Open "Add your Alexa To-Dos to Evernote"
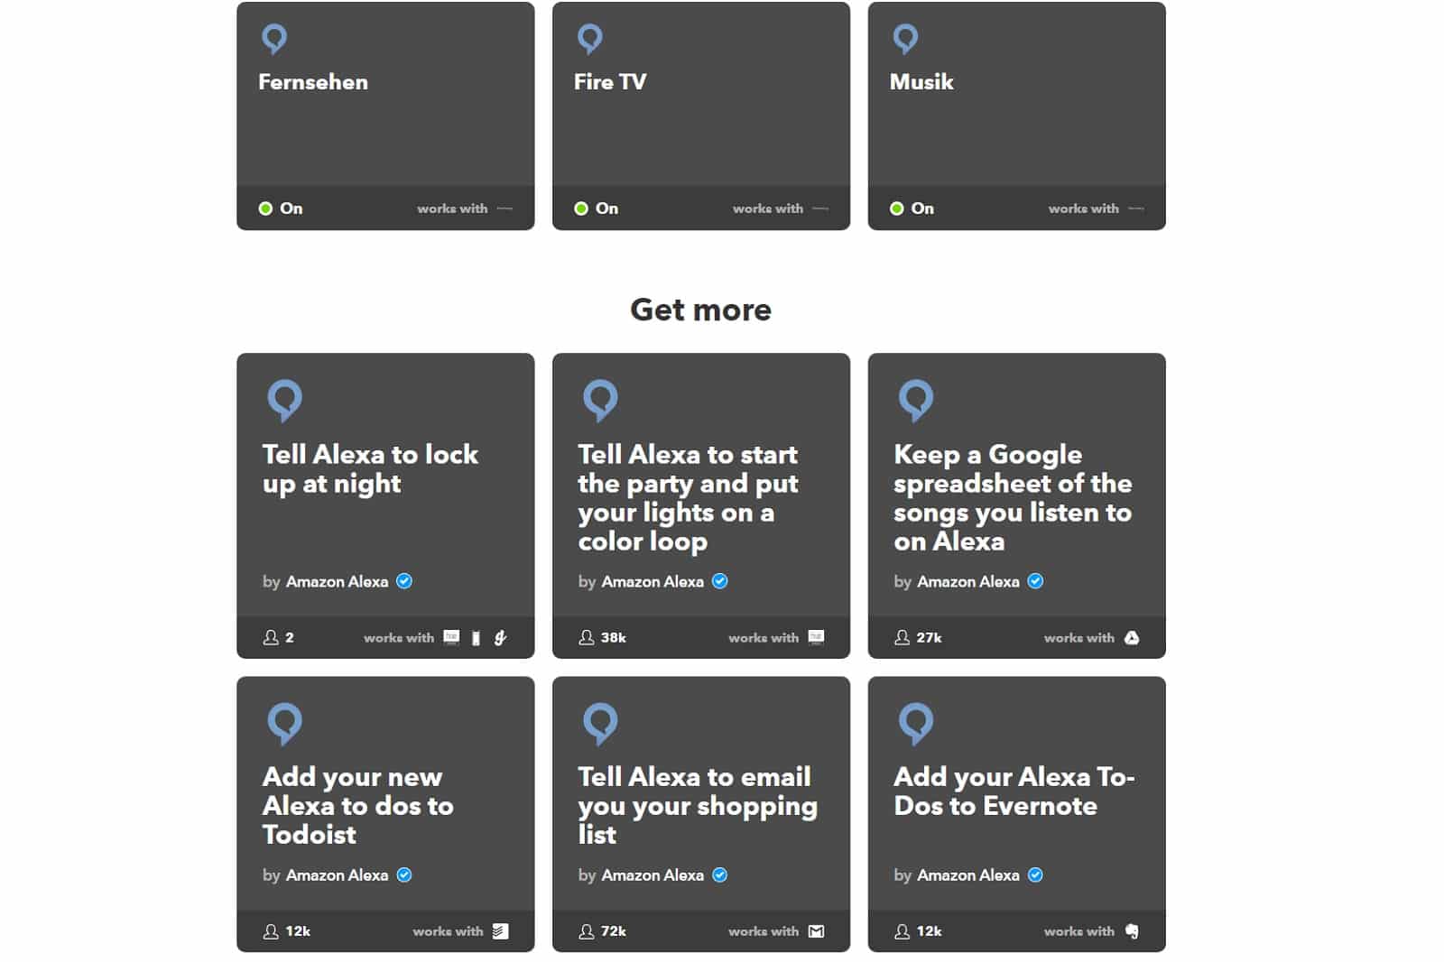The height and width of the screenshot is (962, 1444). tap(1014, 791)
